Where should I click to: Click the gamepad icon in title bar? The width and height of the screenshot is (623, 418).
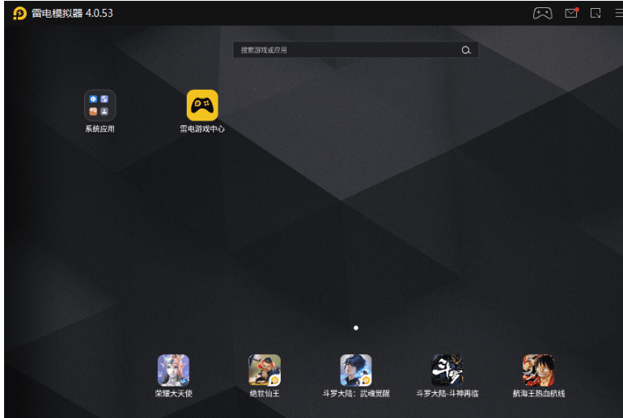pos(542,13)
